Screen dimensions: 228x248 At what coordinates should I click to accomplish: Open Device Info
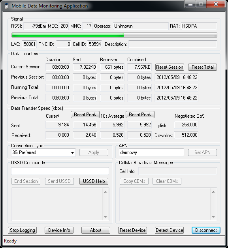[x=59, y=230]
